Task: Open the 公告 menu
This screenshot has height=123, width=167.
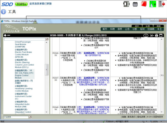Action: pyautogui.click(x=127, y=29)
